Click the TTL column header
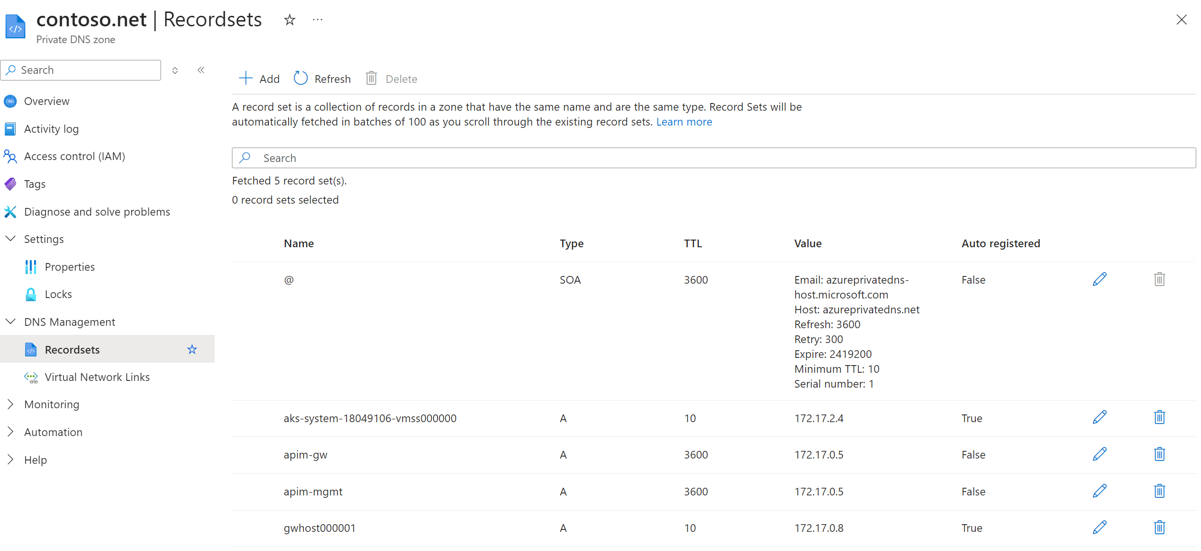Screen dimensions: 1201x551 click(x=693, y=243)
